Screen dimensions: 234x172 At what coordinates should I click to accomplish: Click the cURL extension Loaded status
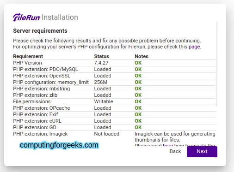pyautogui.click(x=103, y=121)
